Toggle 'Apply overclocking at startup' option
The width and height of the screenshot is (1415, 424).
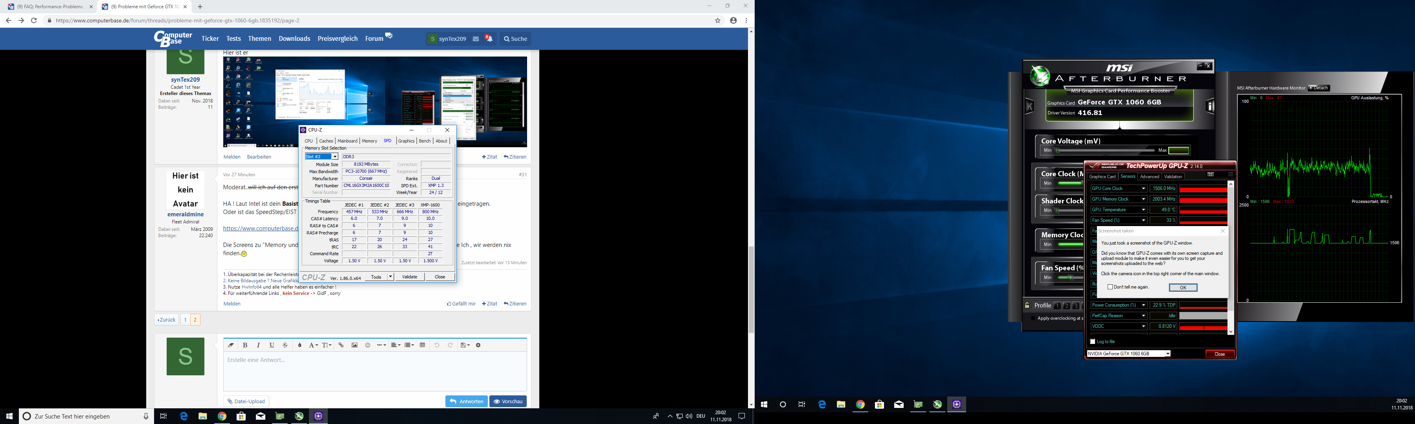click(1033, 318)
